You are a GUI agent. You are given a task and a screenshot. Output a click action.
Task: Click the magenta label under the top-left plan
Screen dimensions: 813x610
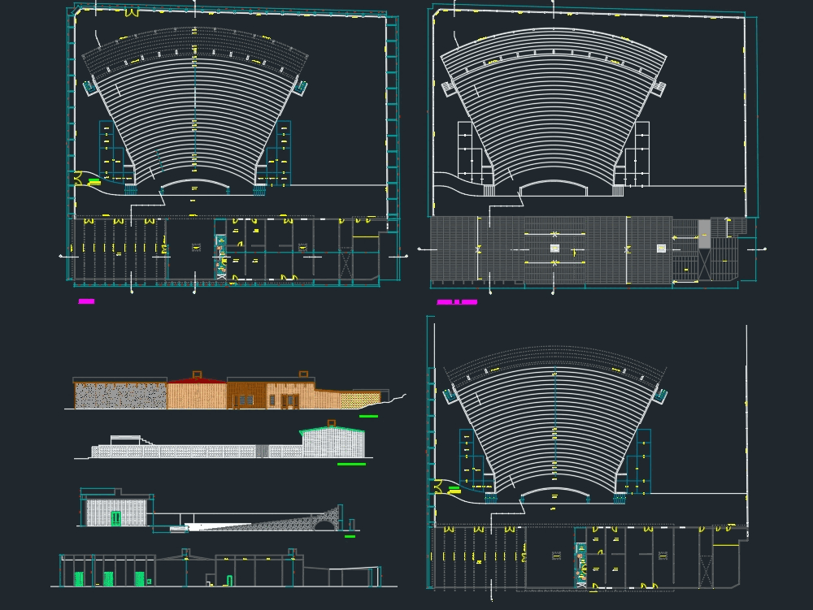85,301
